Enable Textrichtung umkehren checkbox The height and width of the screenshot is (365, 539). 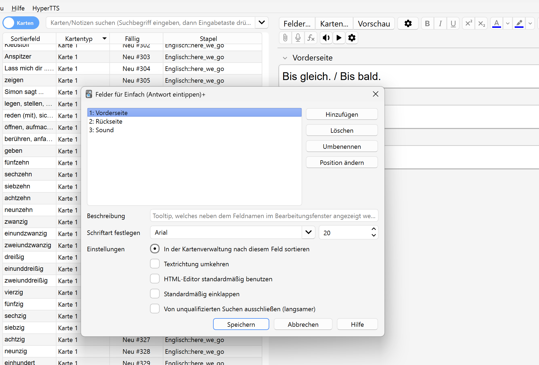click(x=155, y=264)
